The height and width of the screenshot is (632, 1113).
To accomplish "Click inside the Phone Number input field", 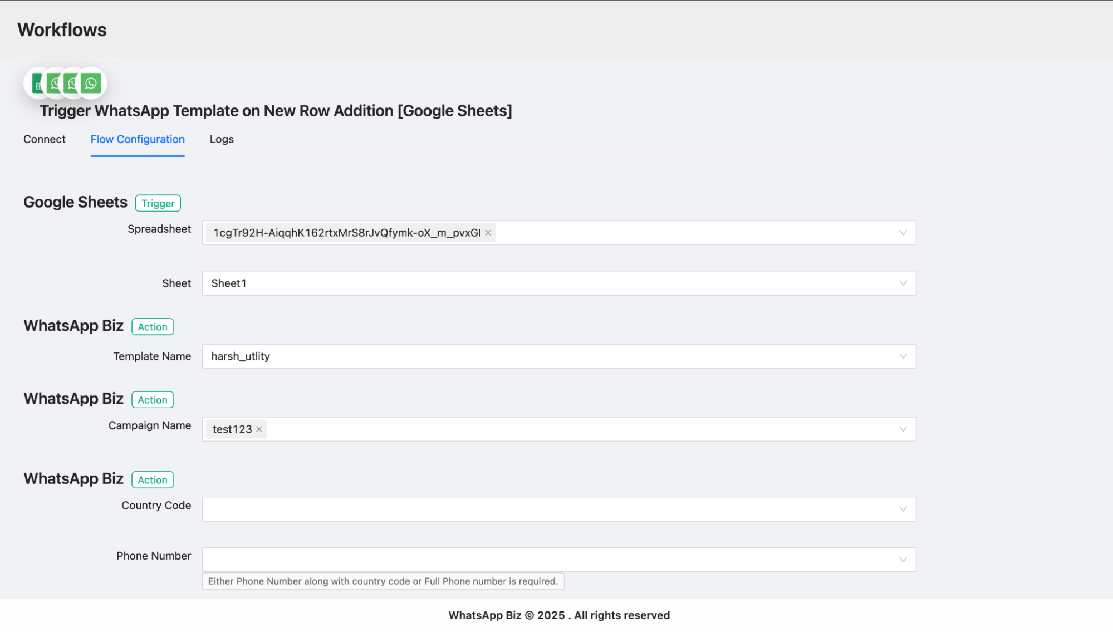I will [x=546, y=560].
